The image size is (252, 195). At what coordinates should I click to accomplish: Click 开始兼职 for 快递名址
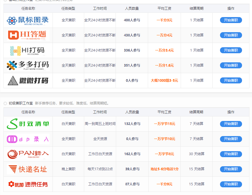231,169
